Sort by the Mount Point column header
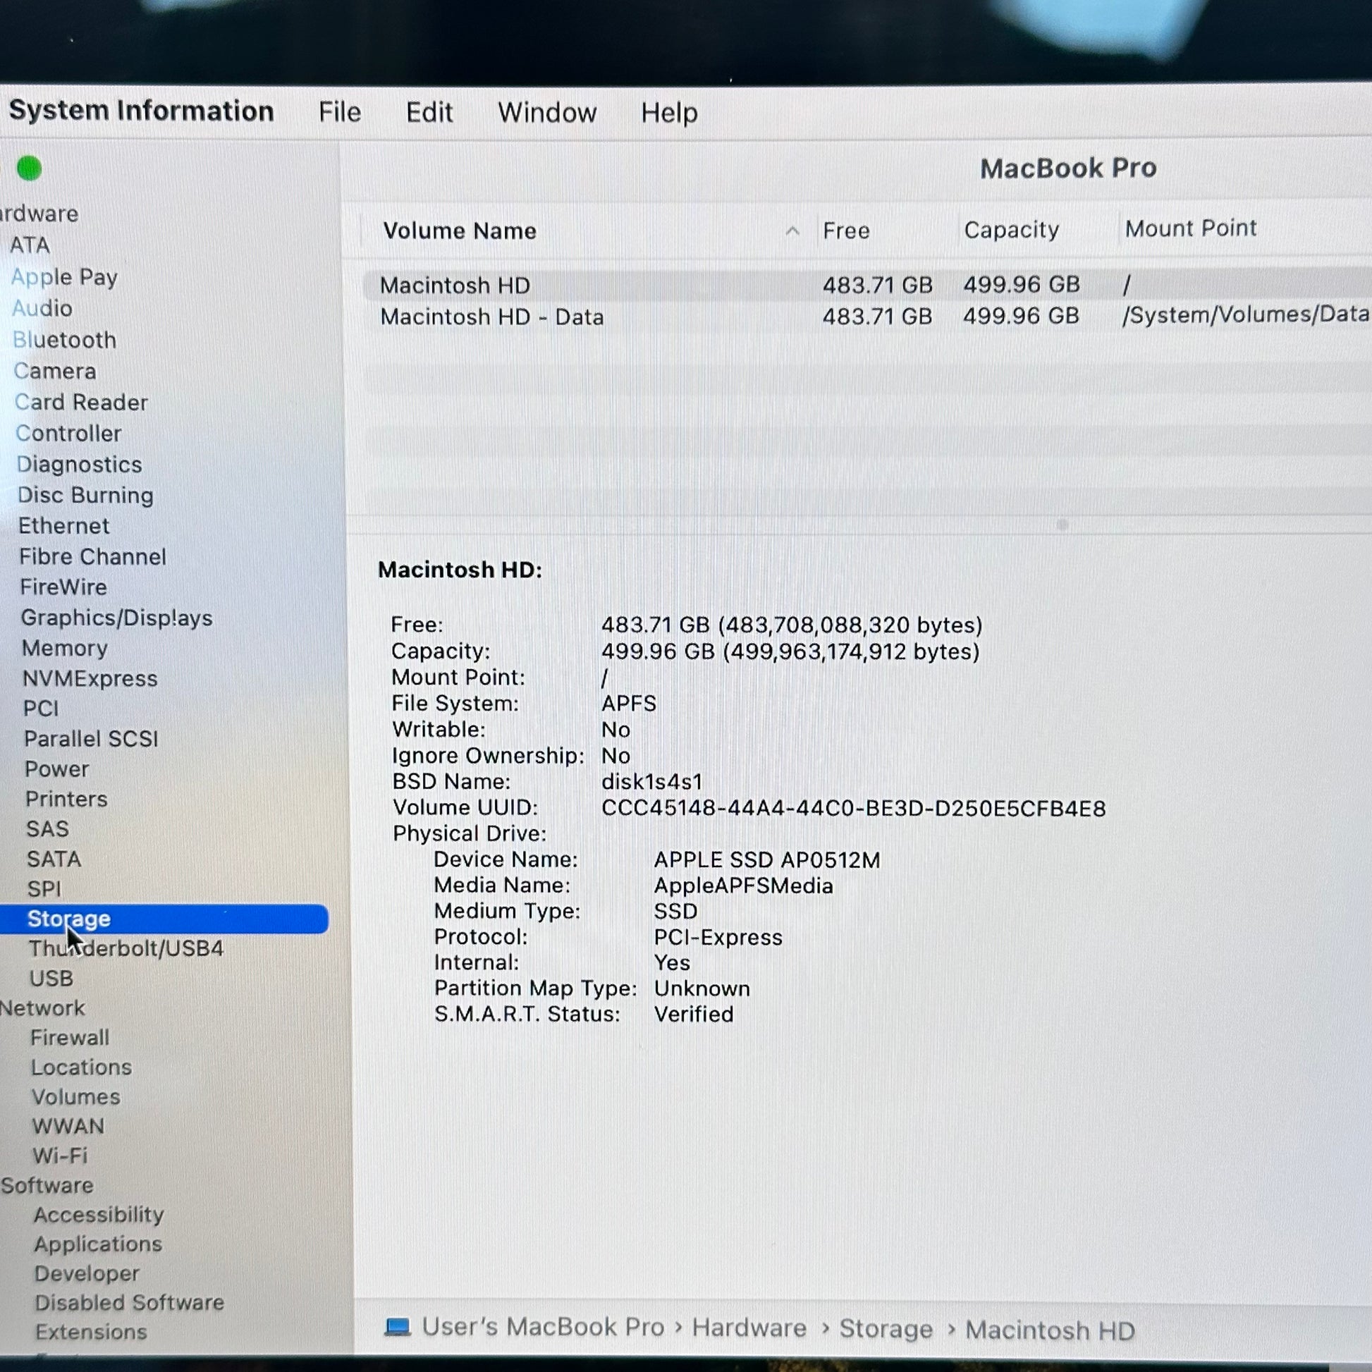 (1190, 228)
